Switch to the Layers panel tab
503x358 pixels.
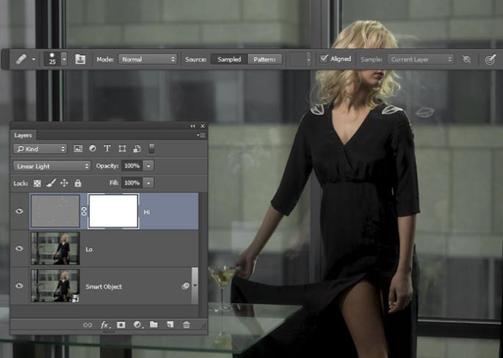coord(23,135)
